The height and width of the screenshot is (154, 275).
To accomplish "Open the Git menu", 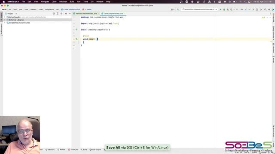I will click(x=92, y=2).
